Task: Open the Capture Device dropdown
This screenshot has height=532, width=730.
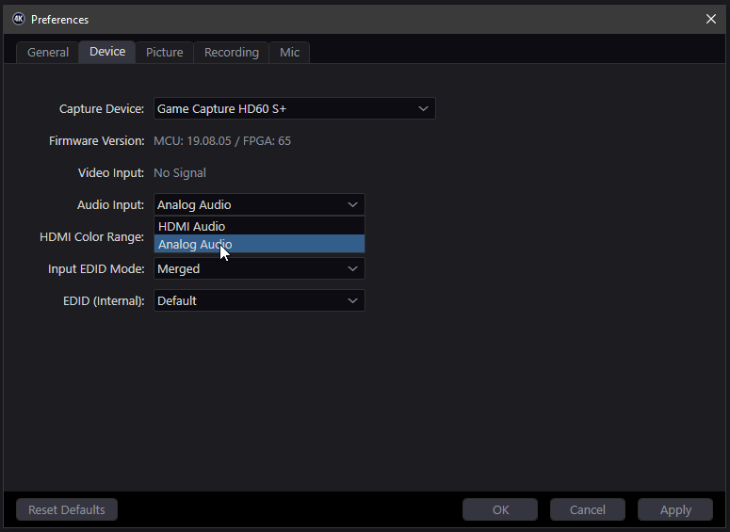Action: (x=294, y=108)
